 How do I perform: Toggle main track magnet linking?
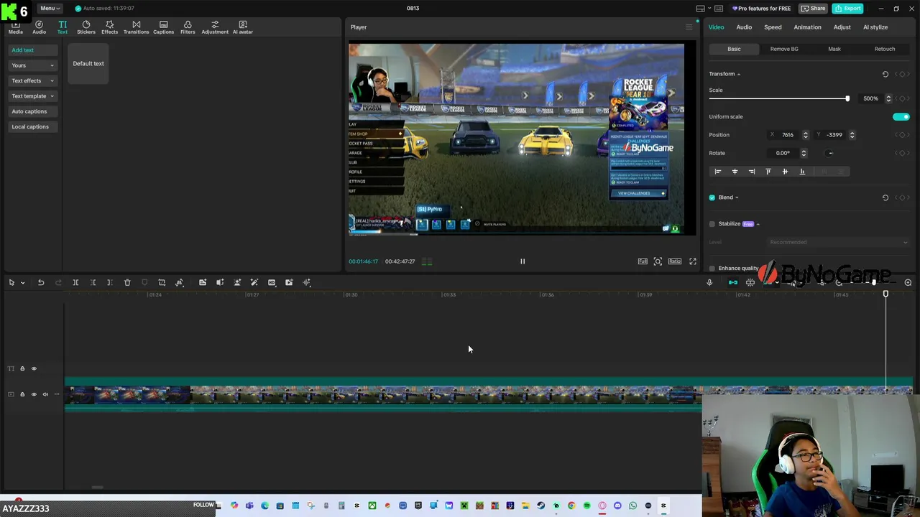732,282
